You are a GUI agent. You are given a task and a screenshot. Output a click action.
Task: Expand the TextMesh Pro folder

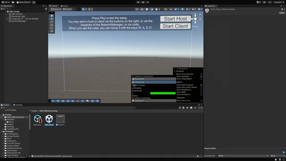click(3, 129)
